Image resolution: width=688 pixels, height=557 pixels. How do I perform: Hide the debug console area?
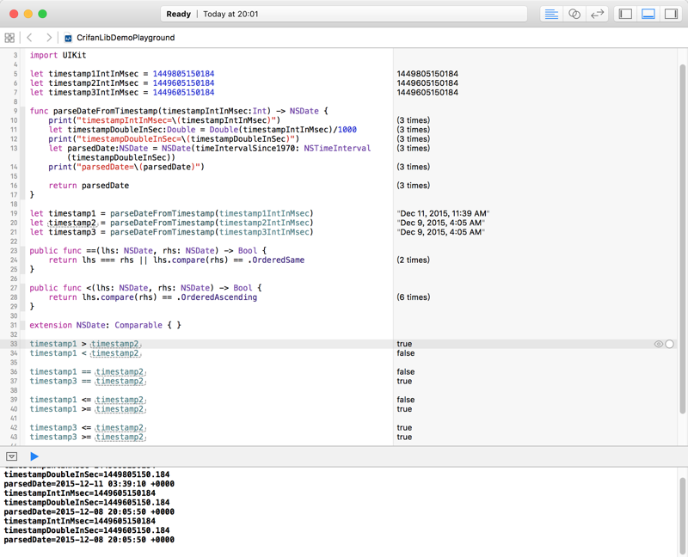12,456
